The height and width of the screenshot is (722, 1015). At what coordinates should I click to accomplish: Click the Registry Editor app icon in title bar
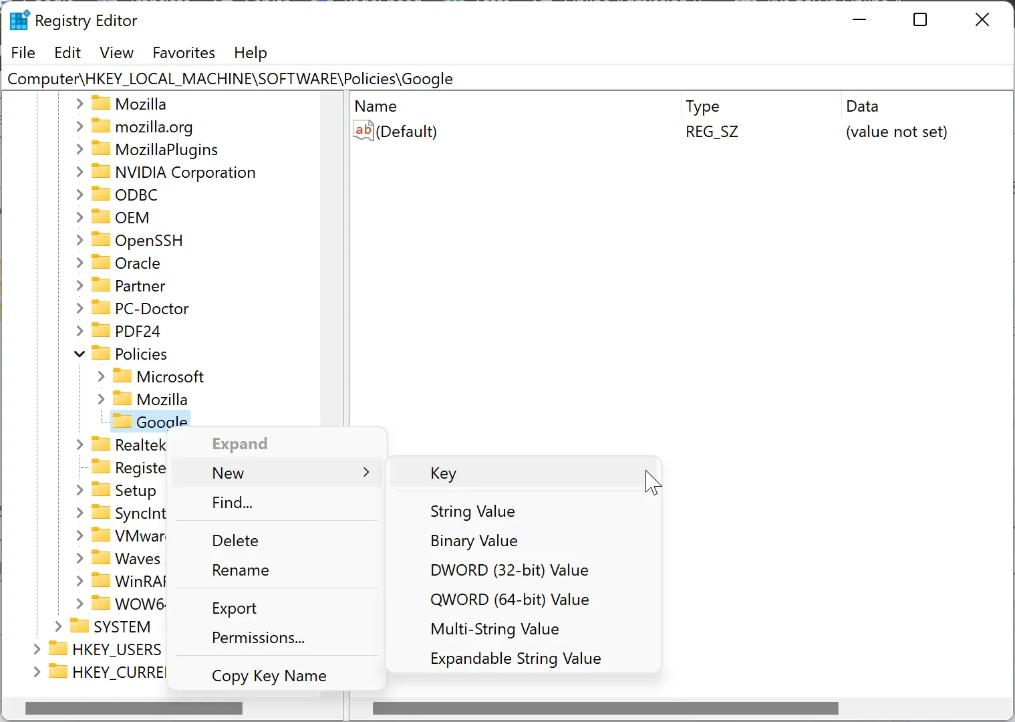coord(19,21)
